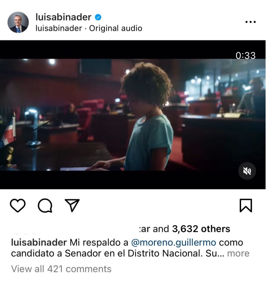The width and height of the screenshot is (269, 286).
Task: Open the Original audio link
Action: click(116, 28)
